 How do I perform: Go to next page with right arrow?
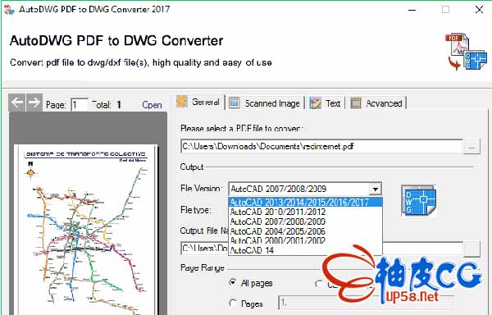34,103
